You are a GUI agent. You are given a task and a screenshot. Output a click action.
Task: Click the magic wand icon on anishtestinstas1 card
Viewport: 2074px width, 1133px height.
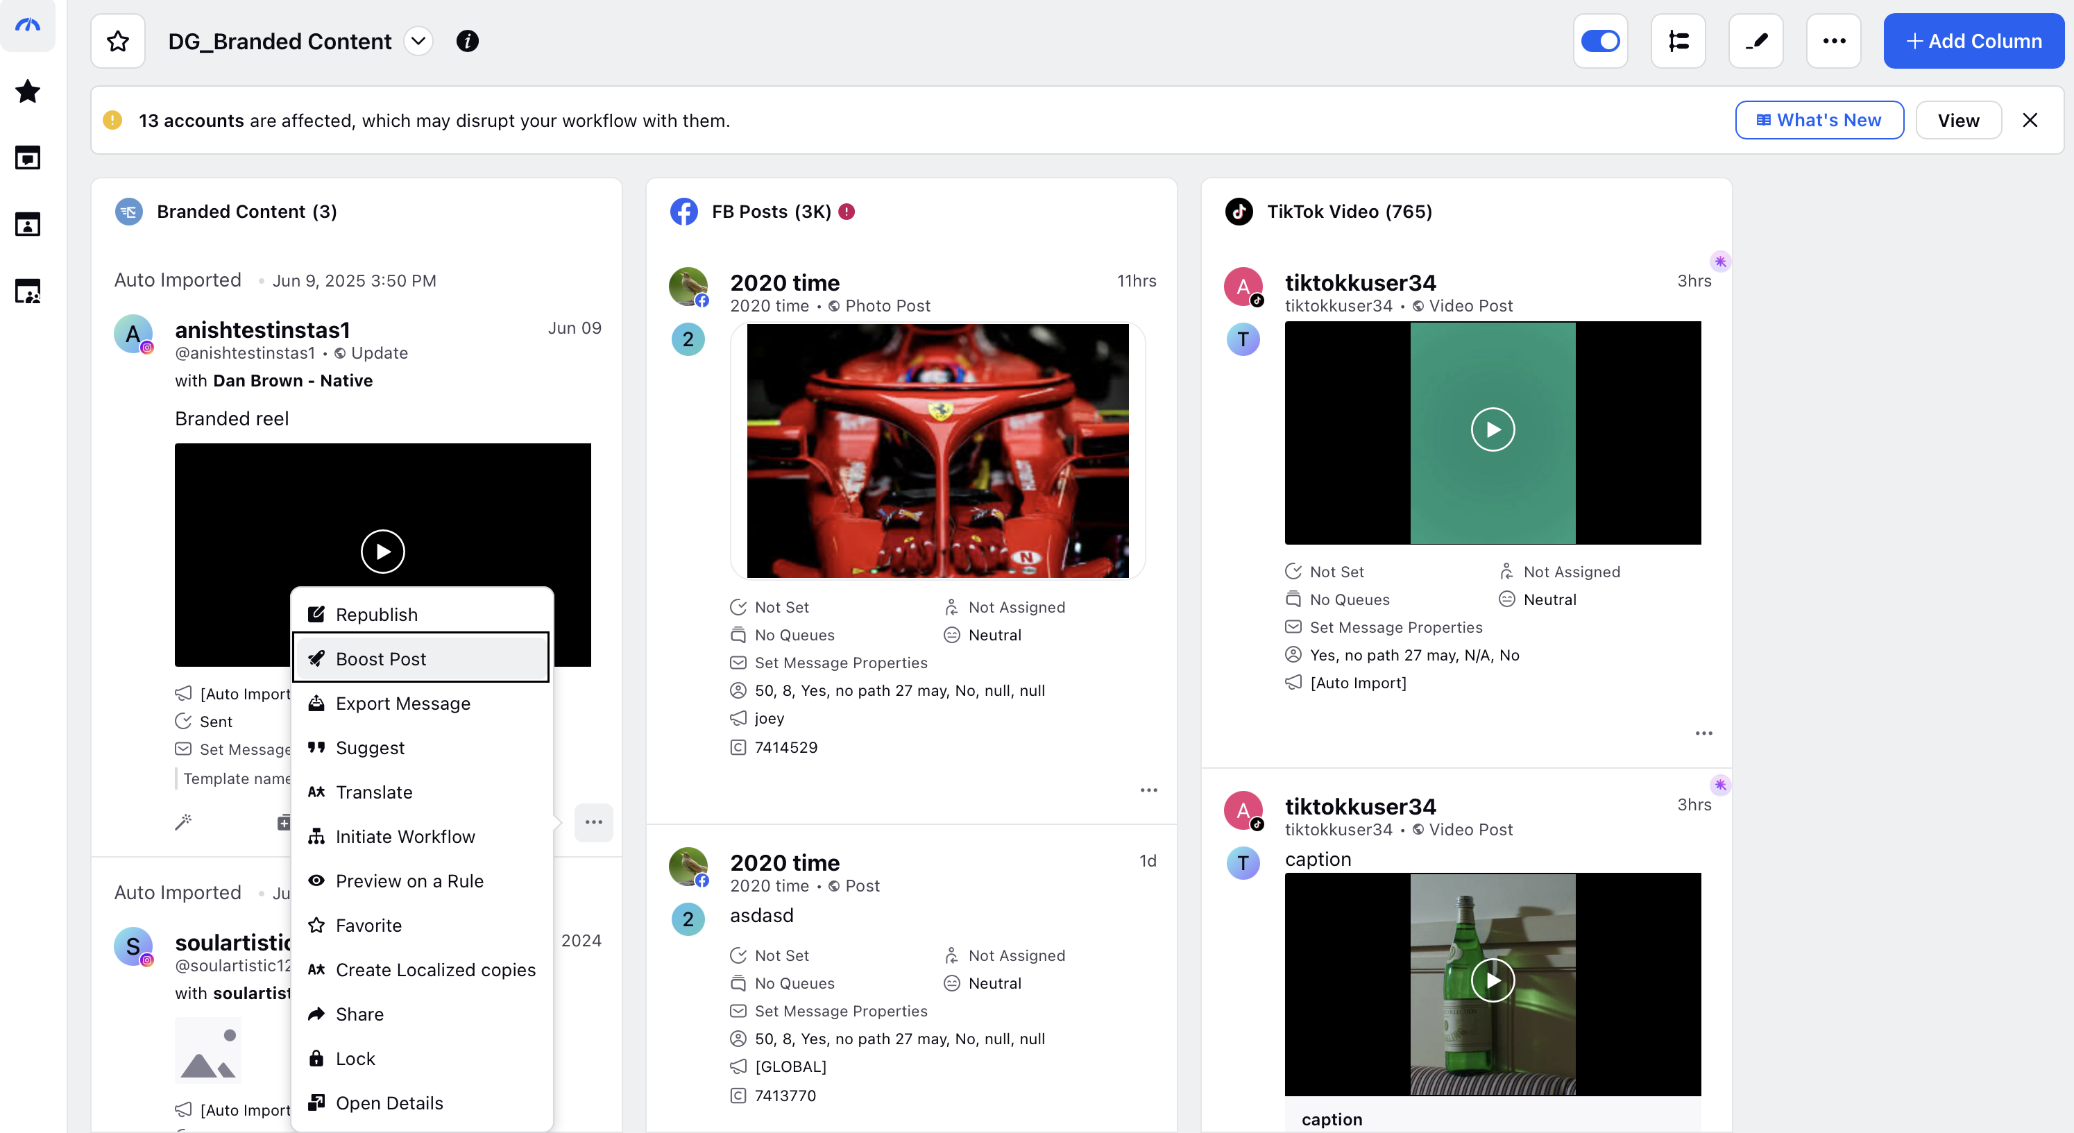[x=182, y=822]
